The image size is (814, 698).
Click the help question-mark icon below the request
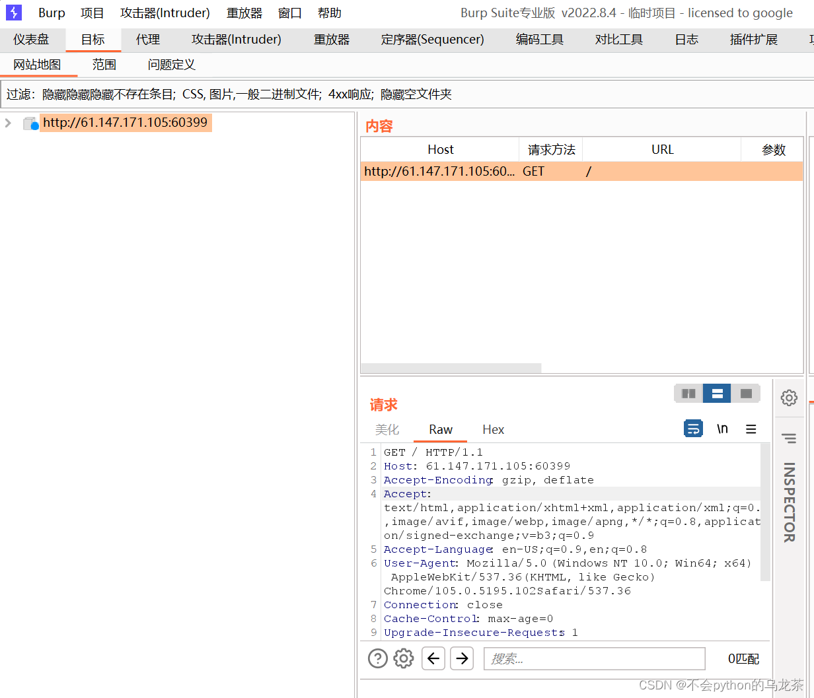[377, 658]
